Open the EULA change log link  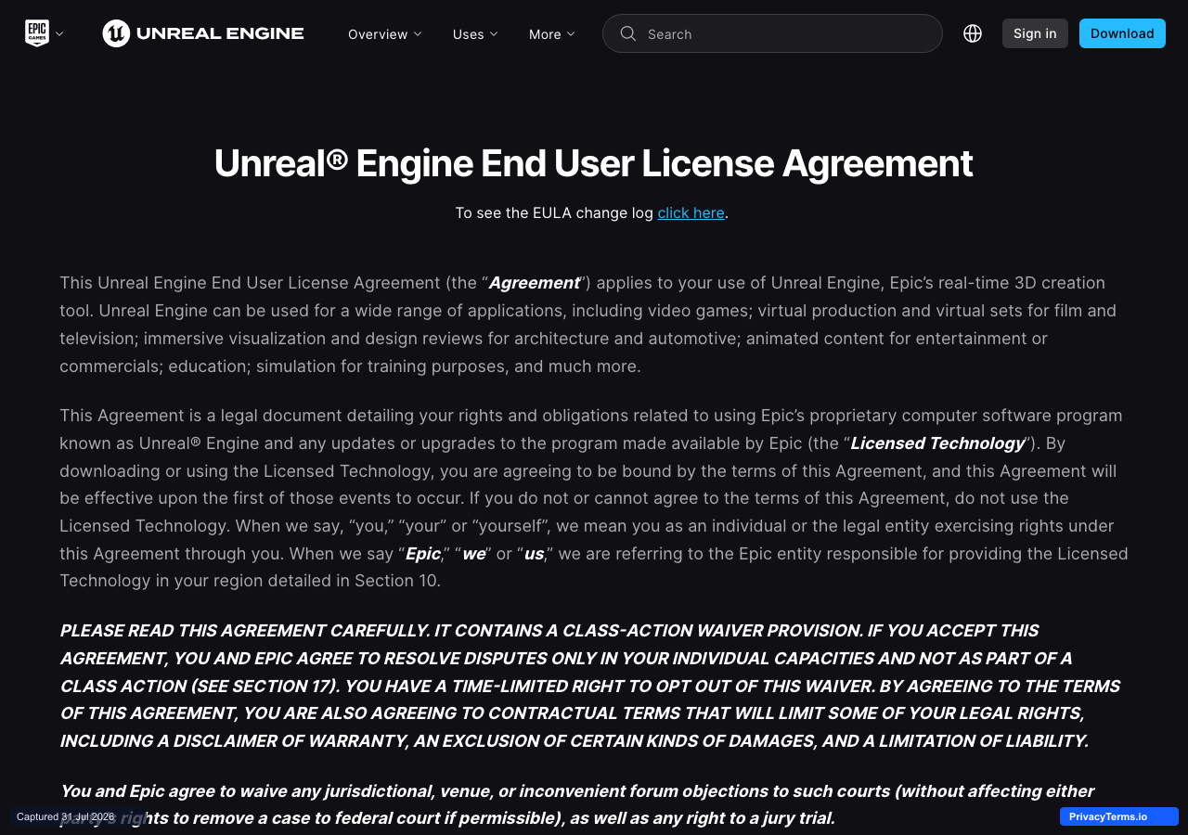click(691, 212)
